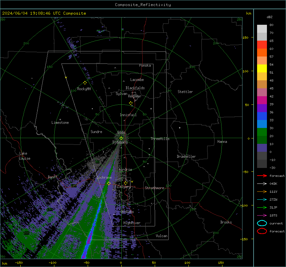Click the Didsbury label
Viewport: 286px width, 267px height.
(120, 142)
